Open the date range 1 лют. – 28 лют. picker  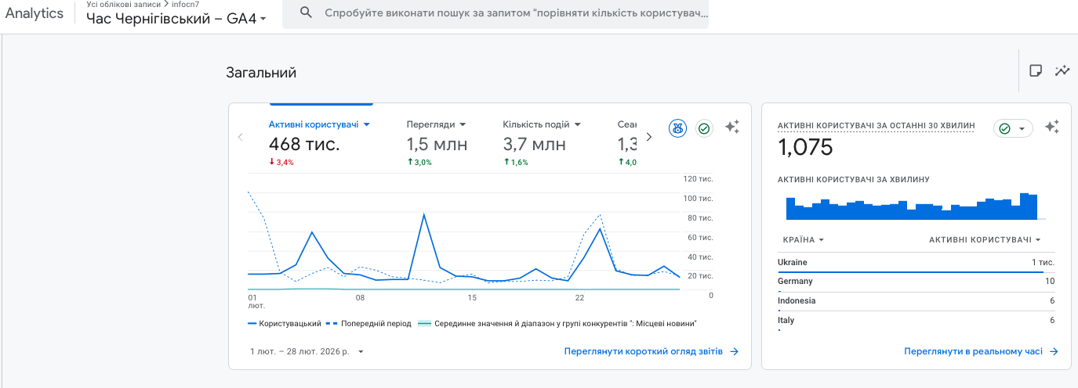307,352
